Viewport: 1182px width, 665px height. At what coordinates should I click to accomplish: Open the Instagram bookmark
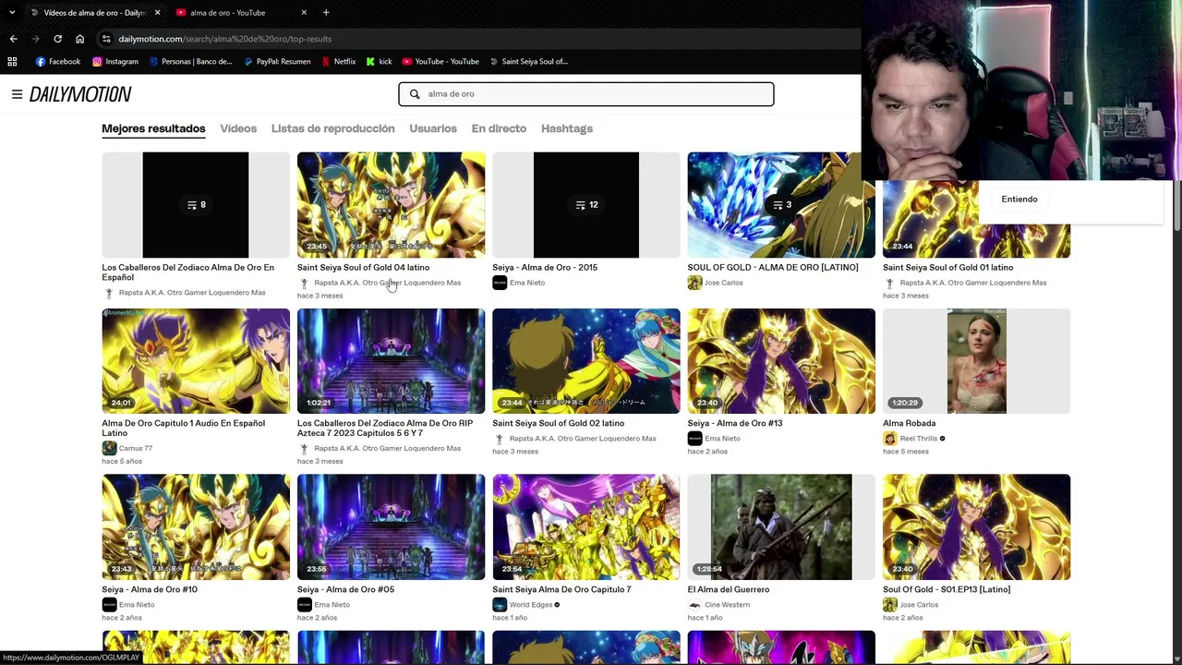[115, 62]
